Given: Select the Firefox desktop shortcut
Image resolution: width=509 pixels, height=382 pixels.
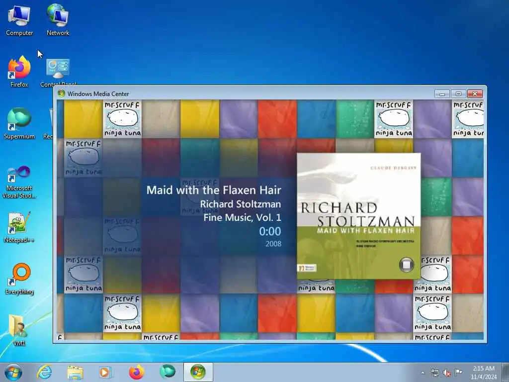Looking at the screenshot, I should [19, 72].
